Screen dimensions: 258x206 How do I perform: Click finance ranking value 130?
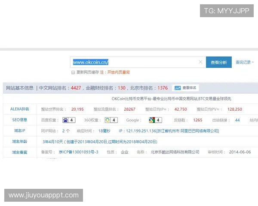(122, 88)
